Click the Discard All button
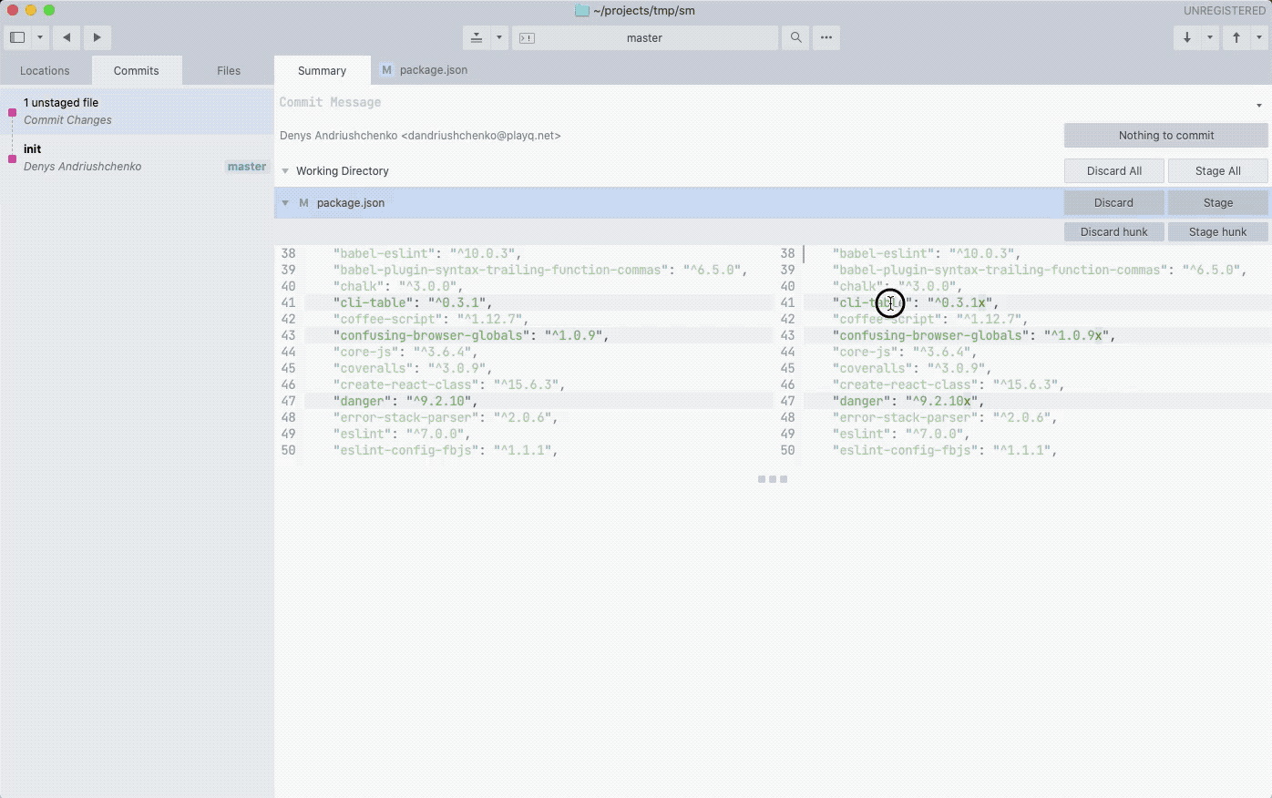This screenshot has height=798, width=1272. coord(1113,170)
